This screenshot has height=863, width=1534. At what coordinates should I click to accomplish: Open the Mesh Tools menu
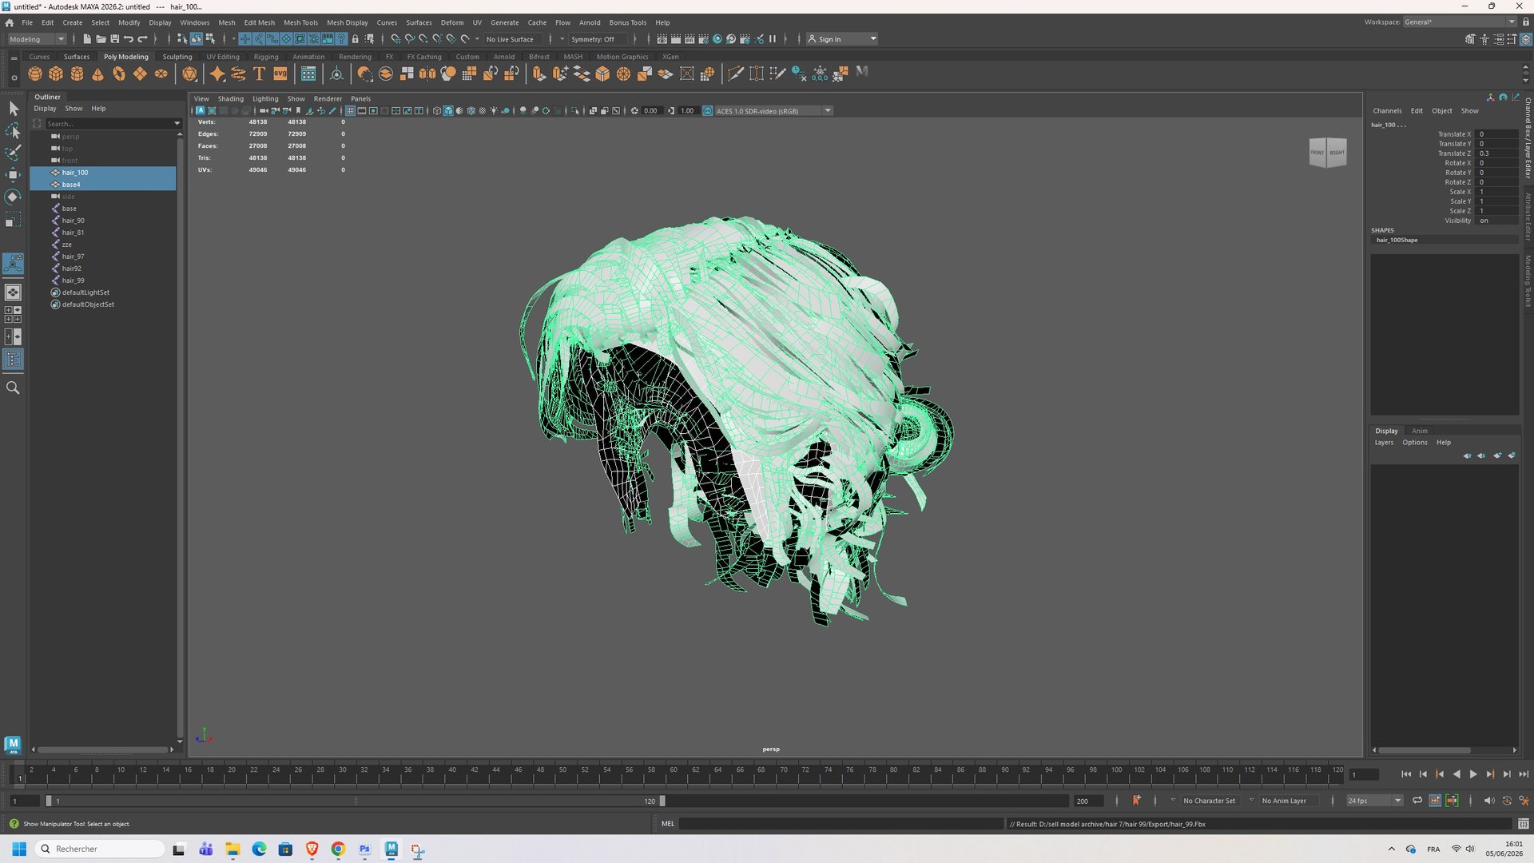point(300,22)
